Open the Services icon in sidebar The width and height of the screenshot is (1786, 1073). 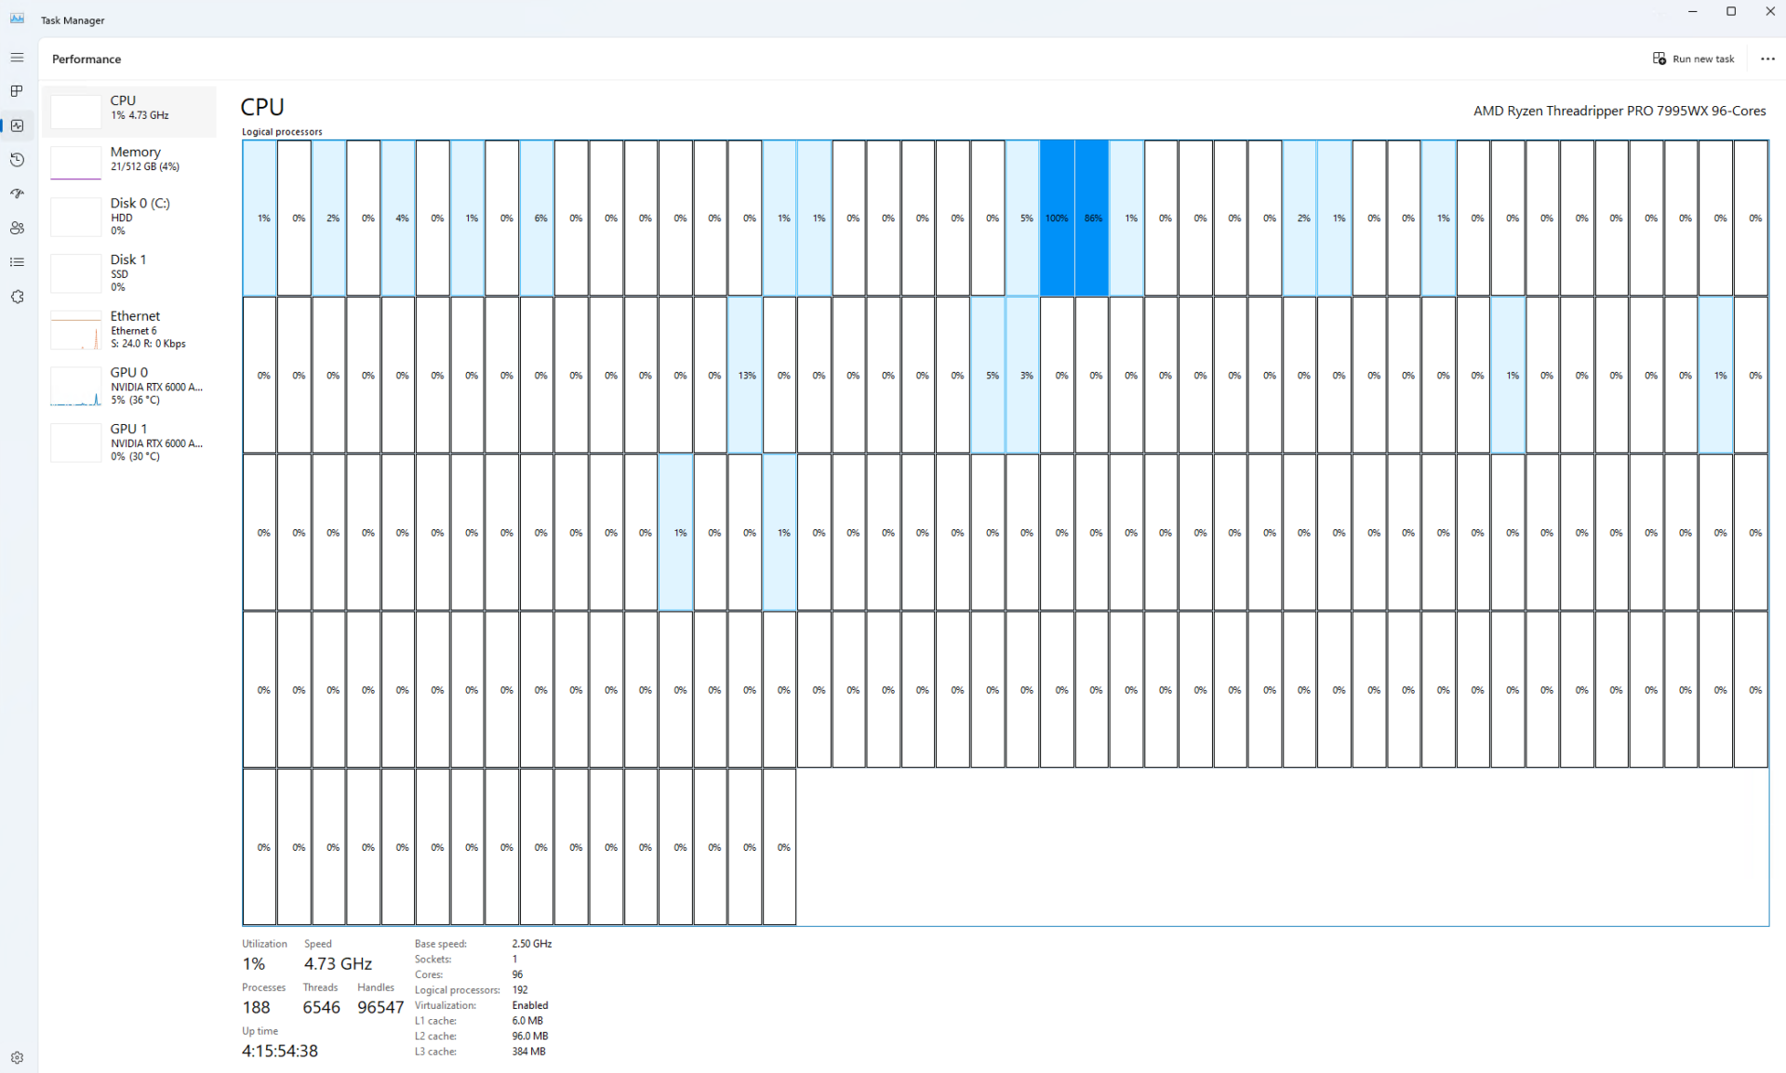tap(17, 296)
